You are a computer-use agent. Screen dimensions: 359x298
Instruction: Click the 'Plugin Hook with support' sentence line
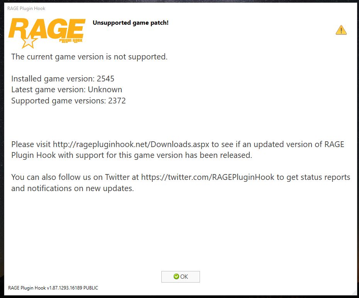click(132, 155)
